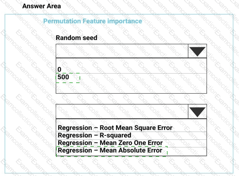Select 0 in the Random seed list

point(59,69)
